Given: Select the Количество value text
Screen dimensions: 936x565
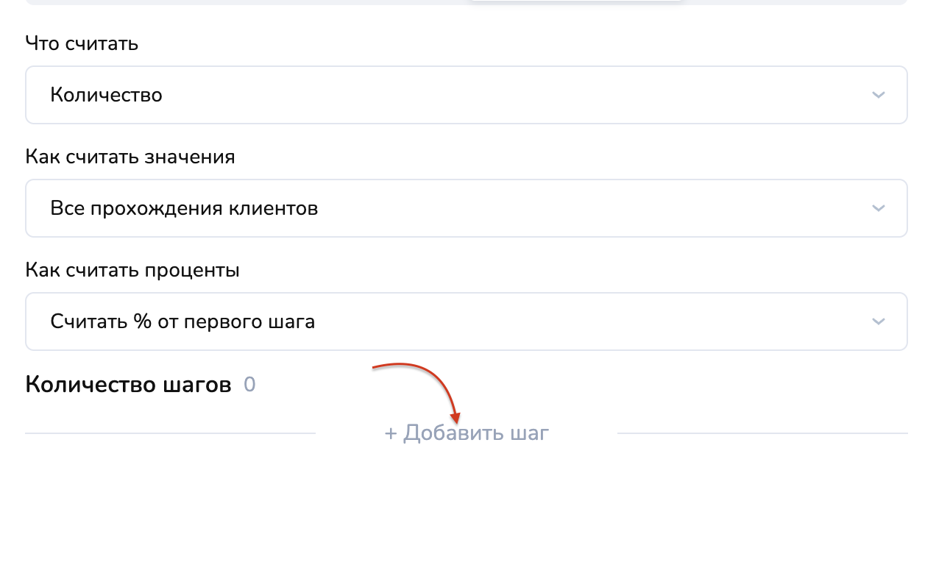Looking at the screenshot, I should (106, 95).
